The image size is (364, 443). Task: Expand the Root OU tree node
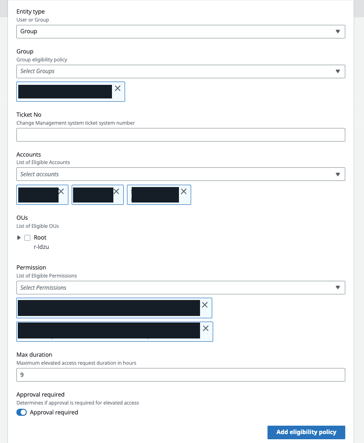pyautogui.click(x=19, y=238)
